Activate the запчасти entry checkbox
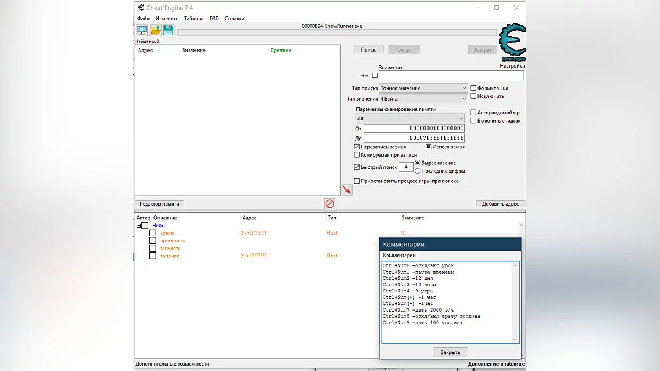Viewport: 660px width, 371px height. click(x=152, y=248)
